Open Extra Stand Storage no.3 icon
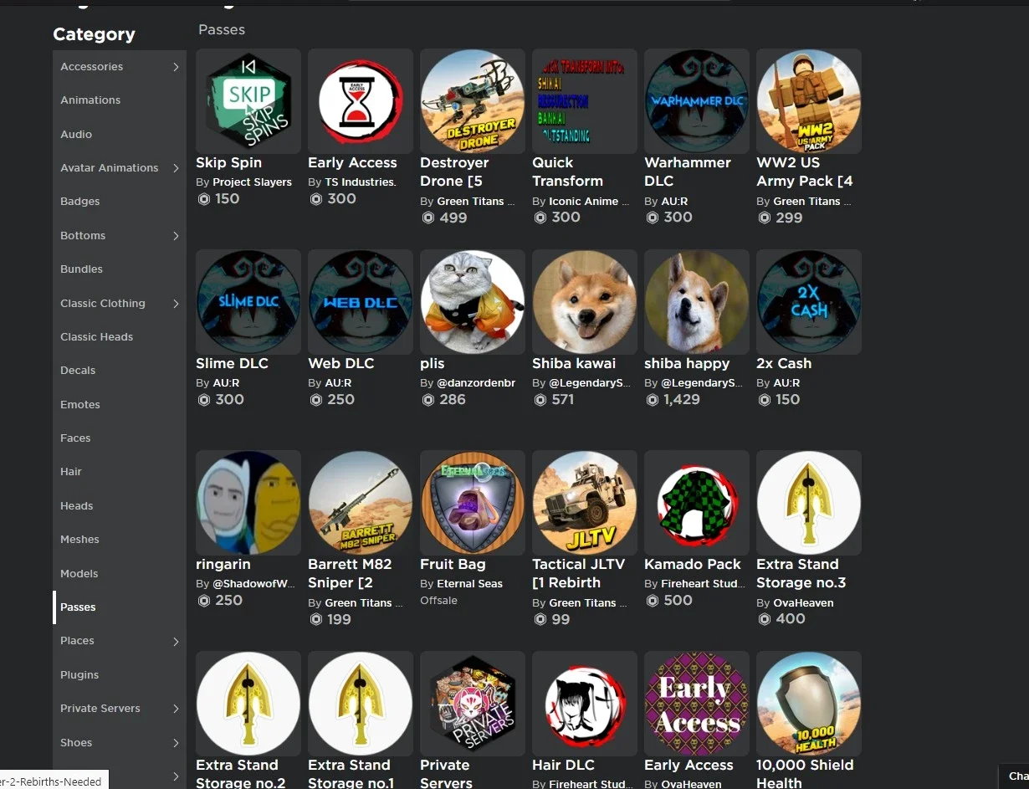Image resolution: width=1029 pixels, height=789 pixels. (809, 503)
